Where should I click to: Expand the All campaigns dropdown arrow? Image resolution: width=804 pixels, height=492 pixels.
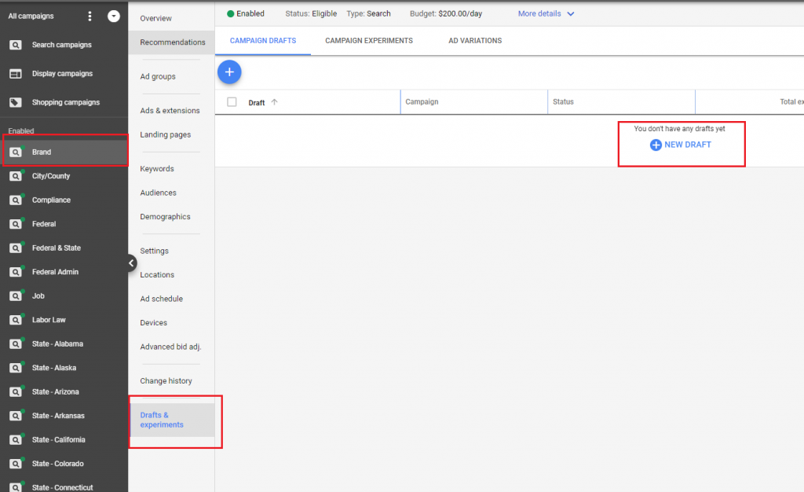tap(113, 17)
